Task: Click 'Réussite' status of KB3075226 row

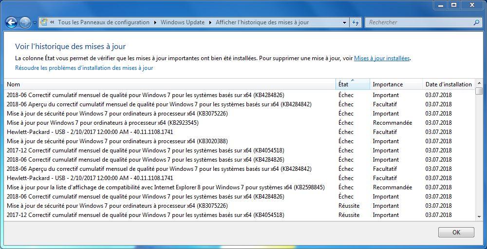Action: (x=349, y=206)
